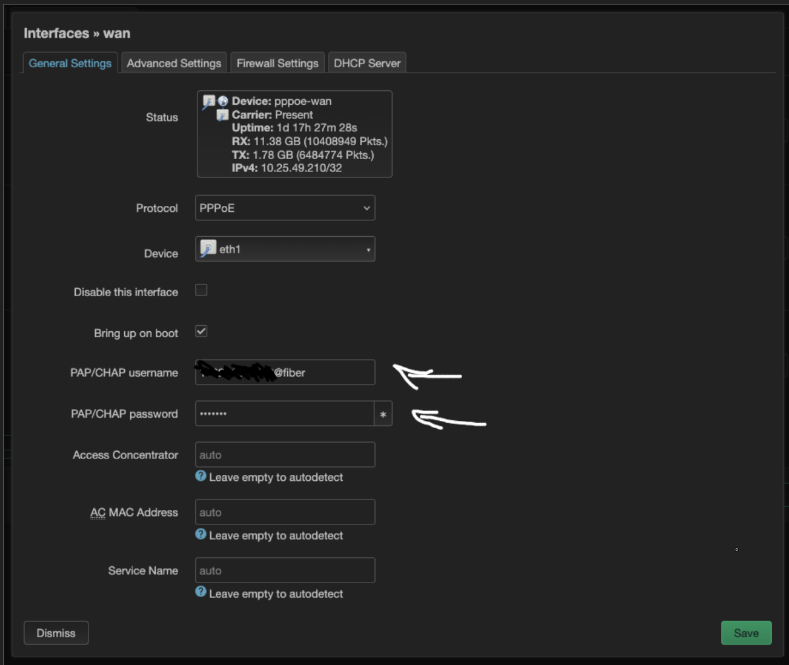Click the Interfaces » wan heading

point(77,33)
